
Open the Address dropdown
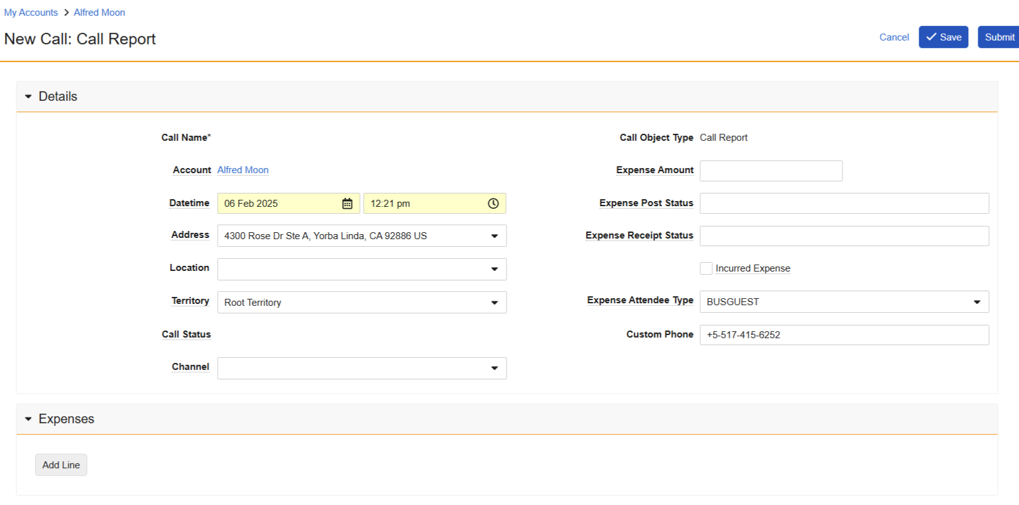point(494,236)
